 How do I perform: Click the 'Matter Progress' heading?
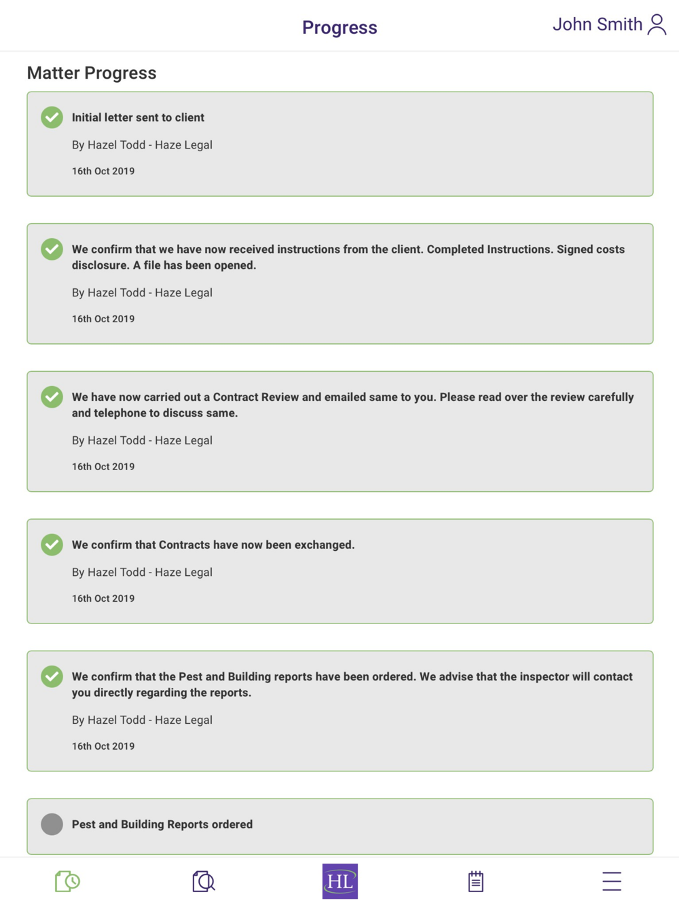[x=92, y=73]
